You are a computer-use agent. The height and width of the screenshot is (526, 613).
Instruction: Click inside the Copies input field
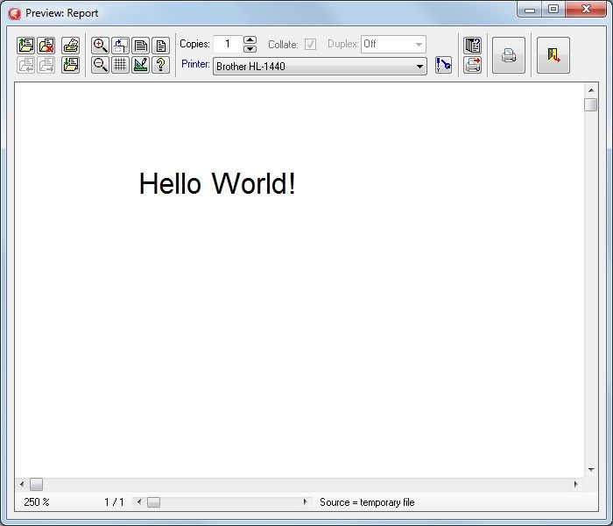(228, 44)
